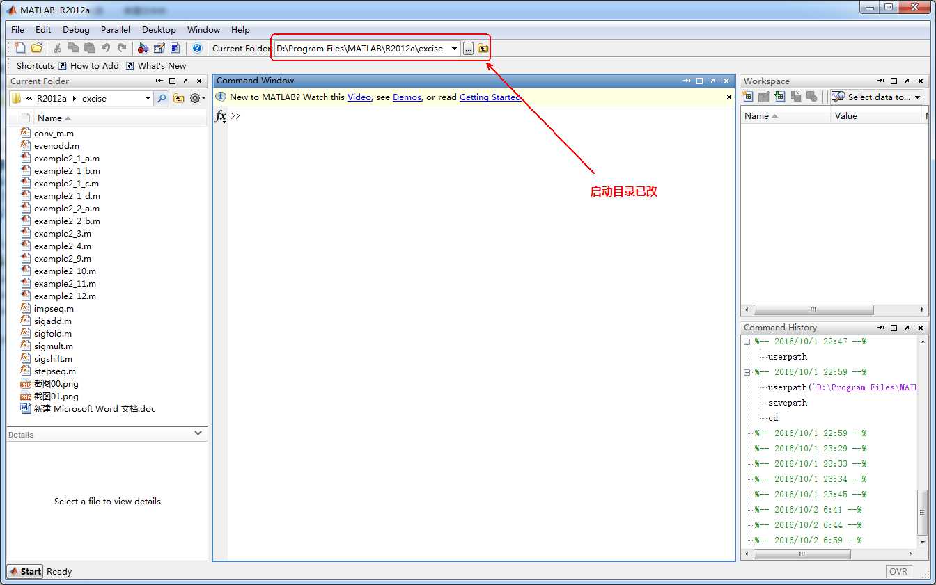
Task: Paste using toolbar paste icon
Action: point(89,48)
